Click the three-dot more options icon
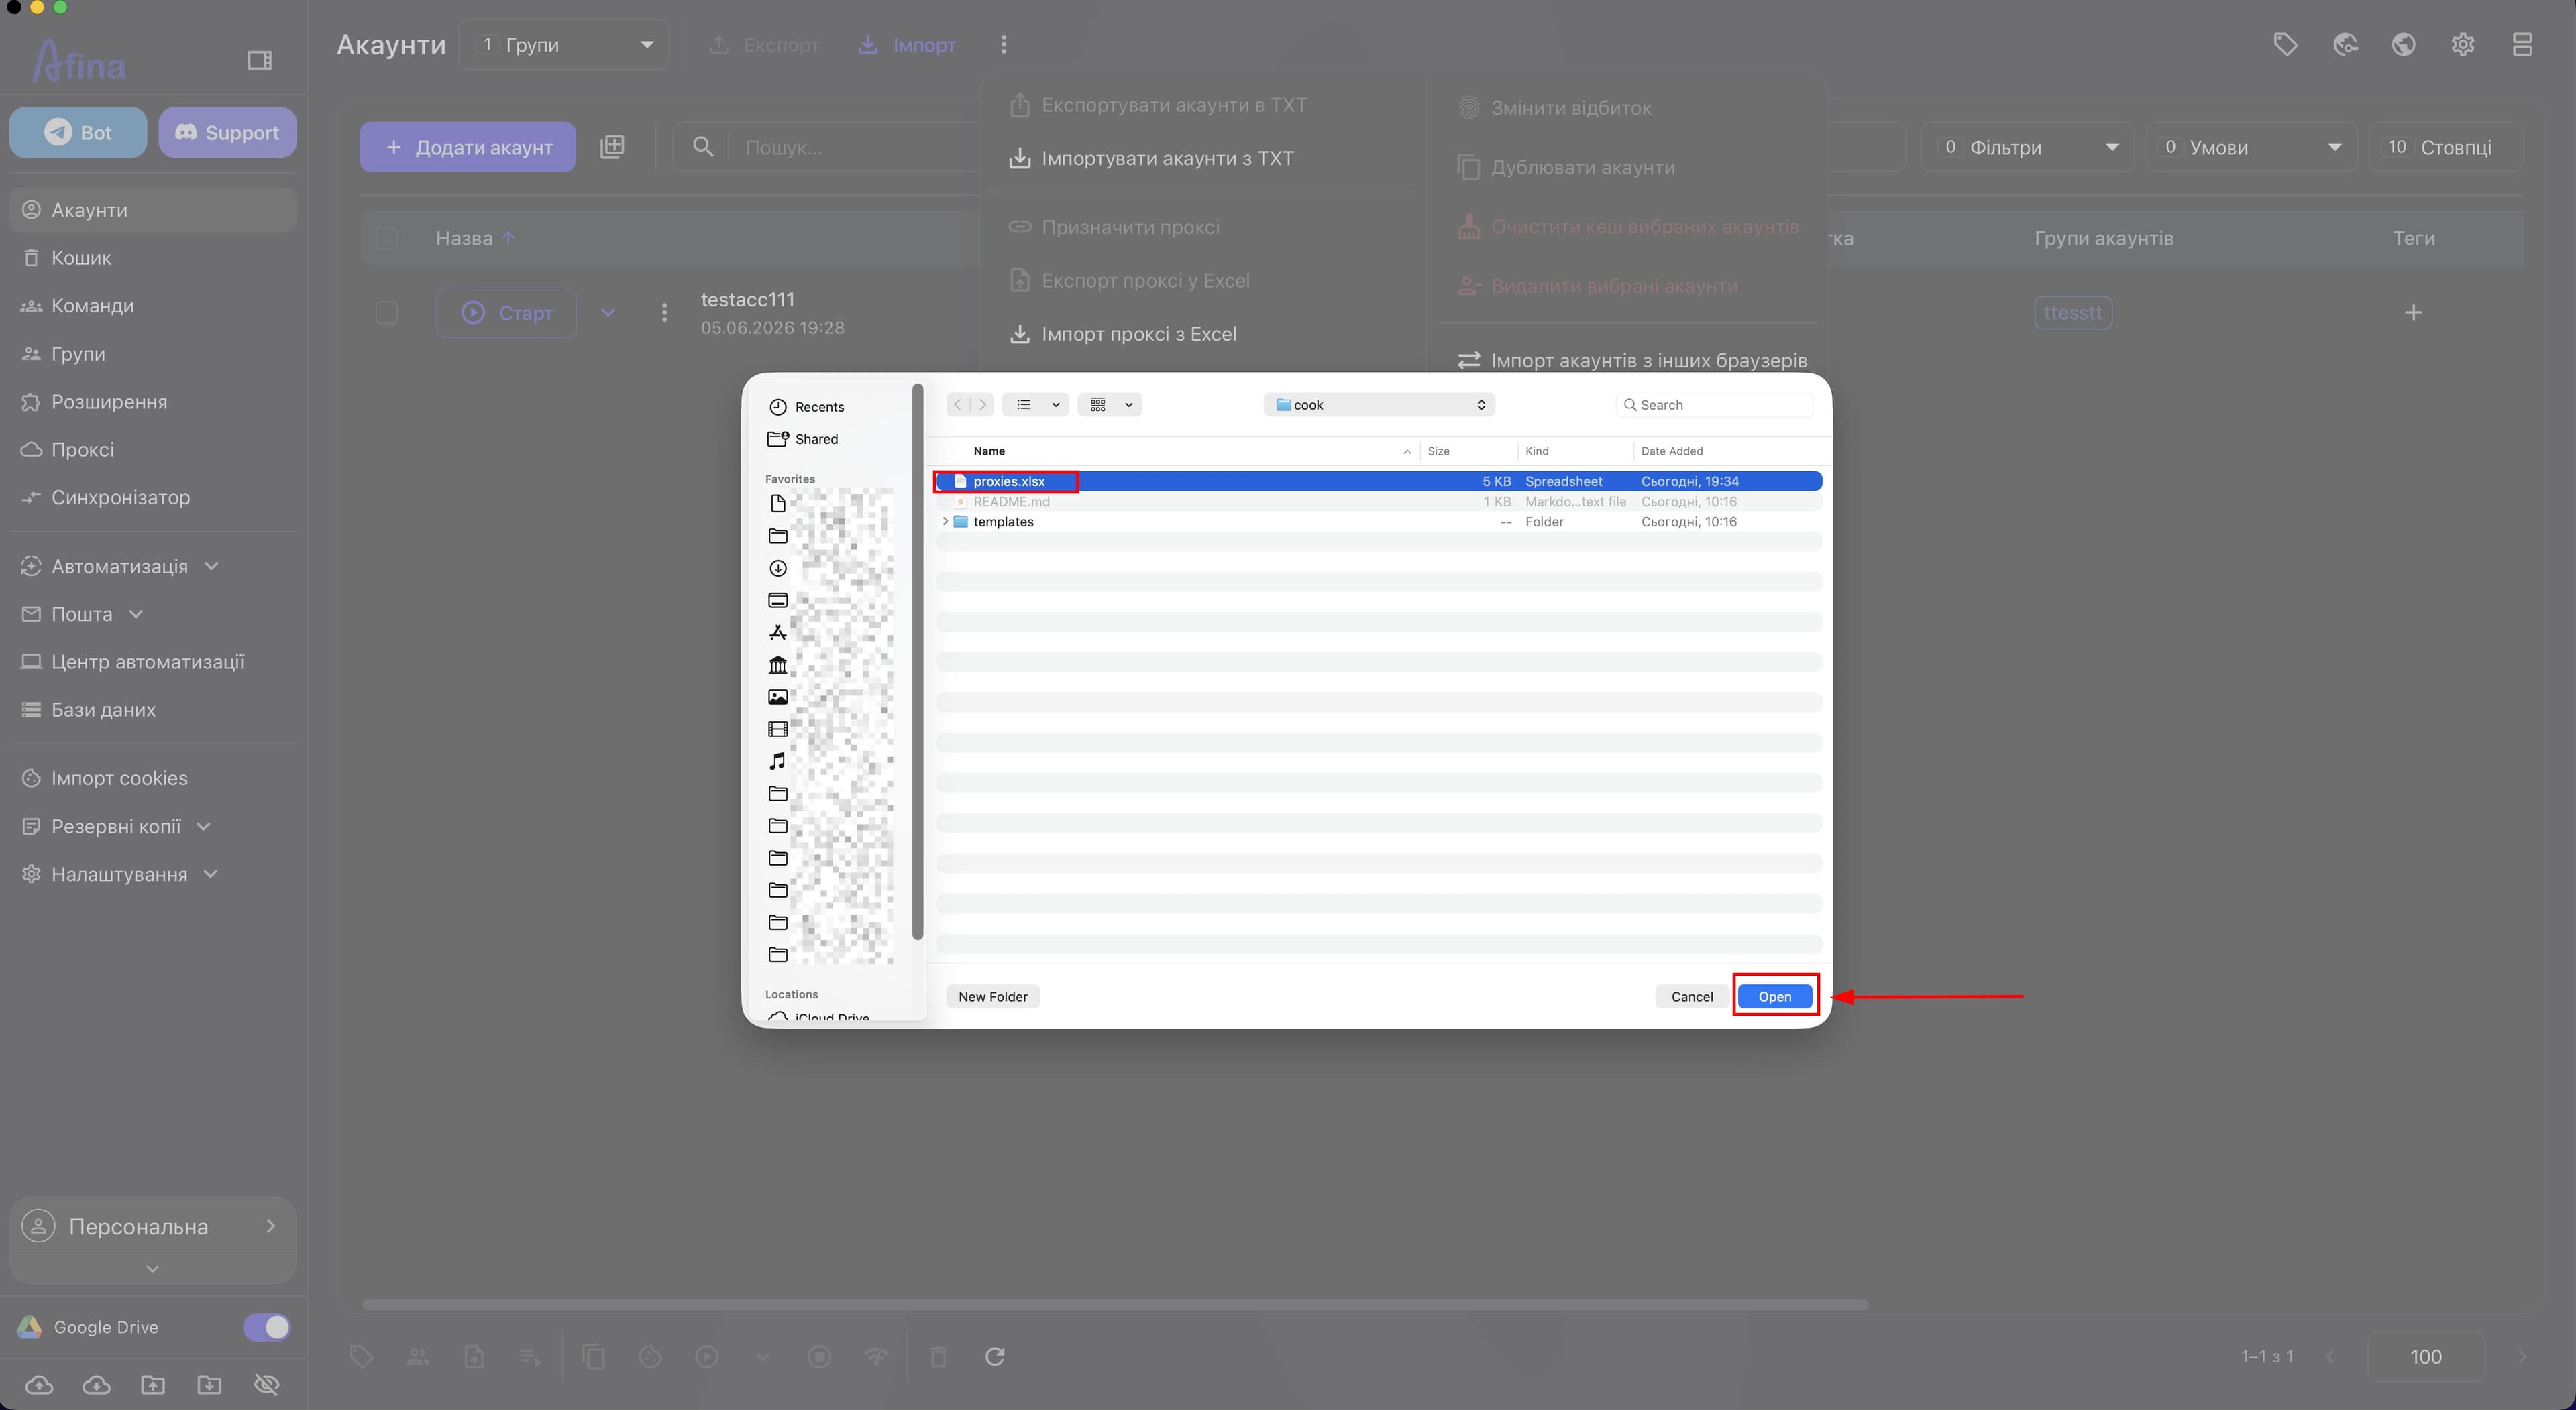The width and height of the screenshot is (2576, 1410). (1003, 44)
